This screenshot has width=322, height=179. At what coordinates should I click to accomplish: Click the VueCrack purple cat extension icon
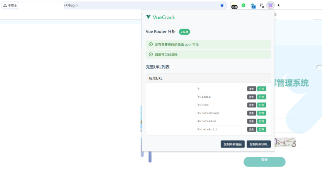[270, 5]
